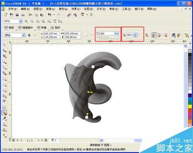Click the x position field 919.157 mm
Screen dimensions: 193x153
[x=52, y=34]
